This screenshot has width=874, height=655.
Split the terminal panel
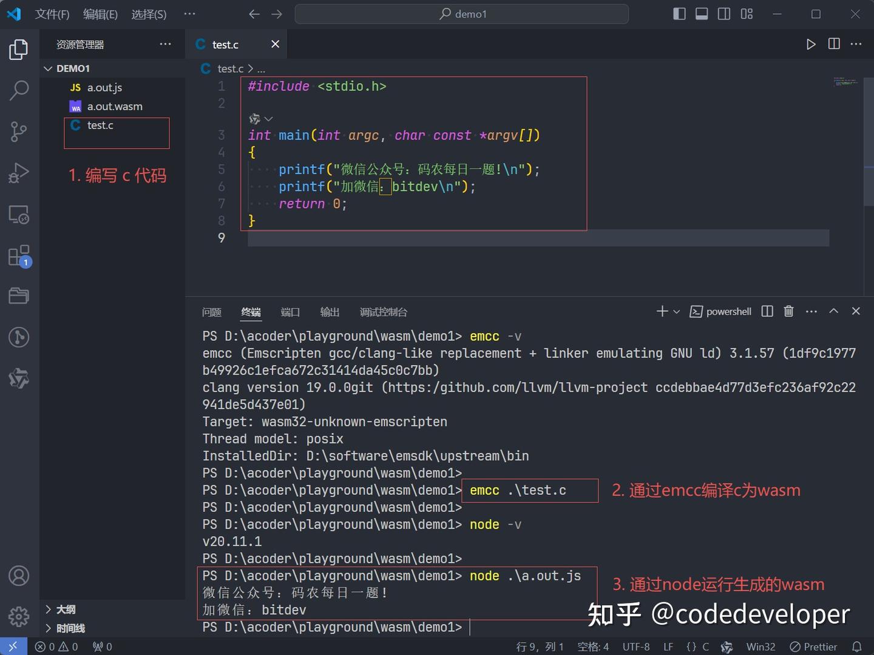point(767,311)
